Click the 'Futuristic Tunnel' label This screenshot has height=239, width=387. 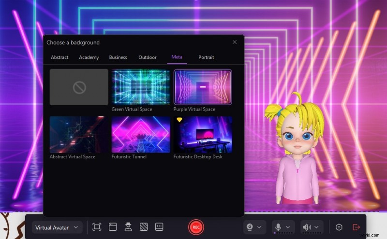[x=129, y=157]
